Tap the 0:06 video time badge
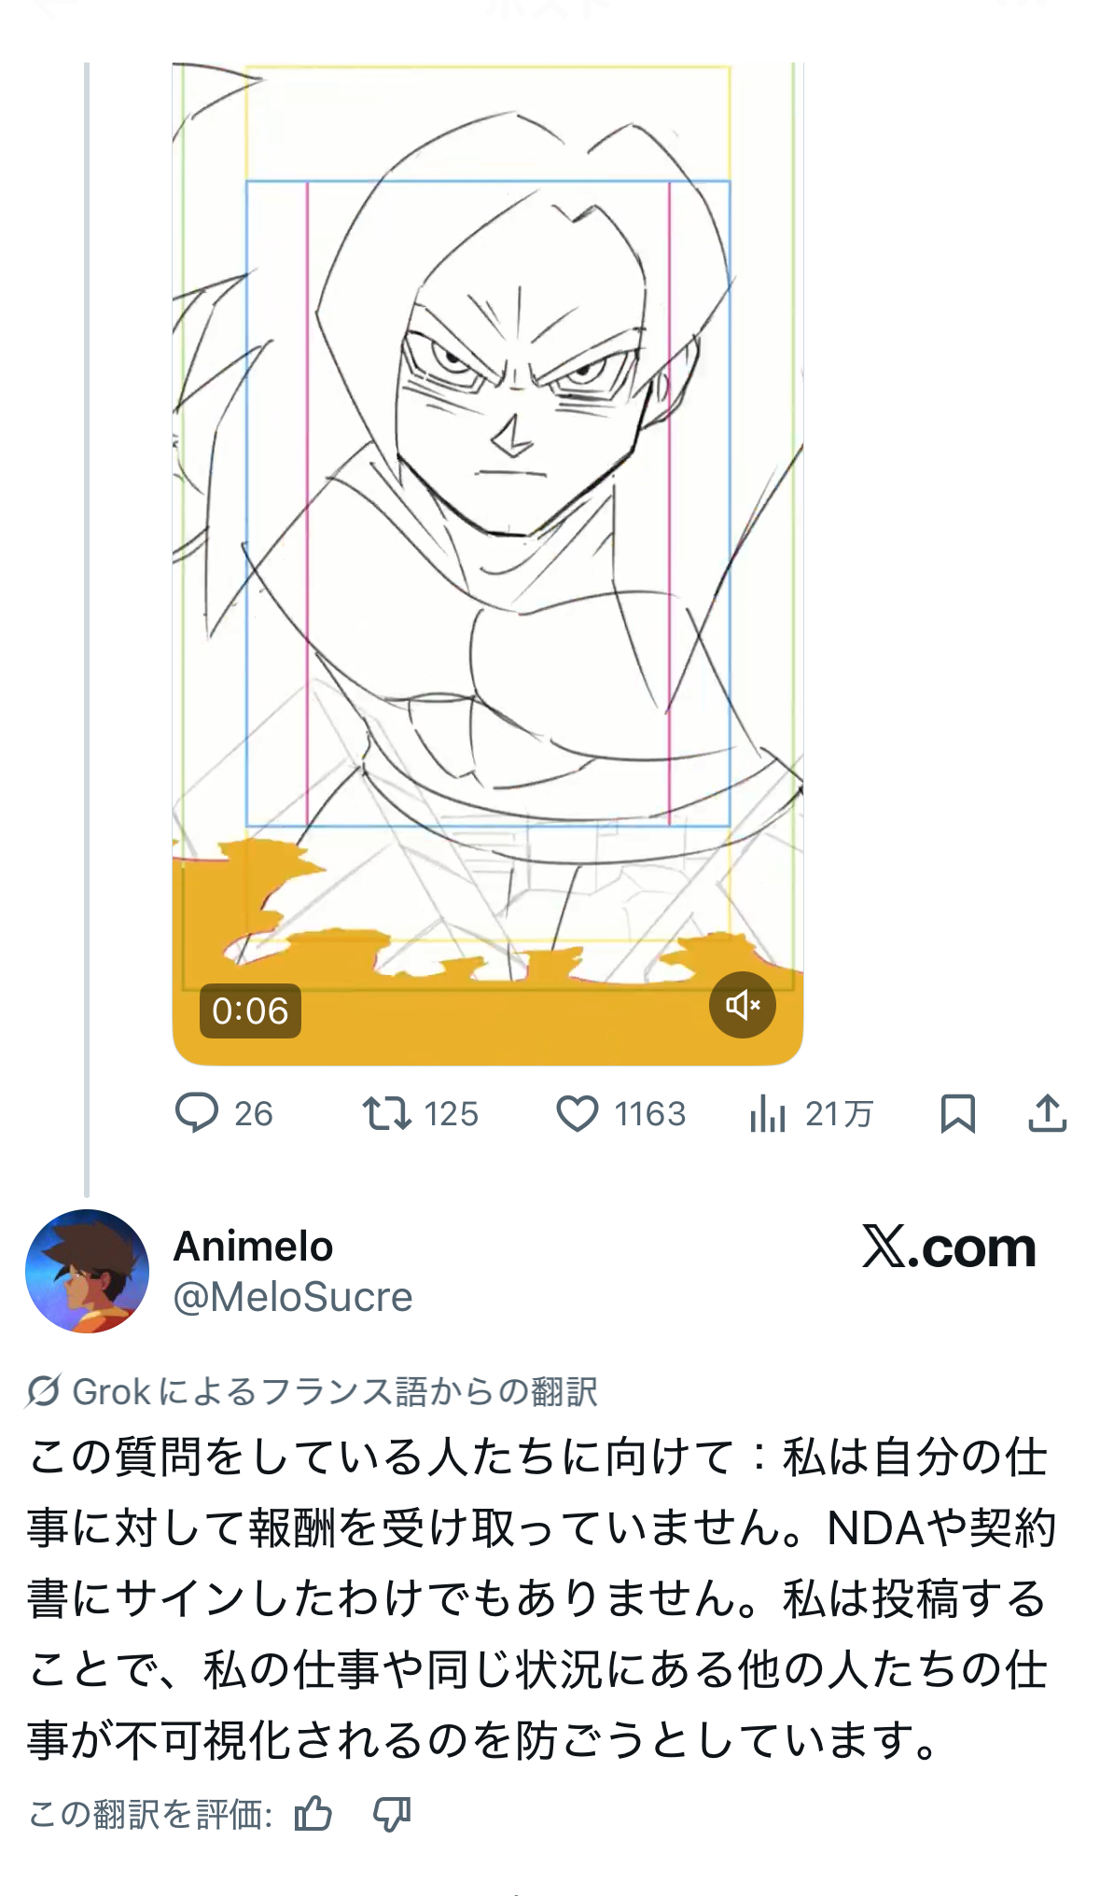Viewport: 1100px width, 1896px height. coord(250,1011)
